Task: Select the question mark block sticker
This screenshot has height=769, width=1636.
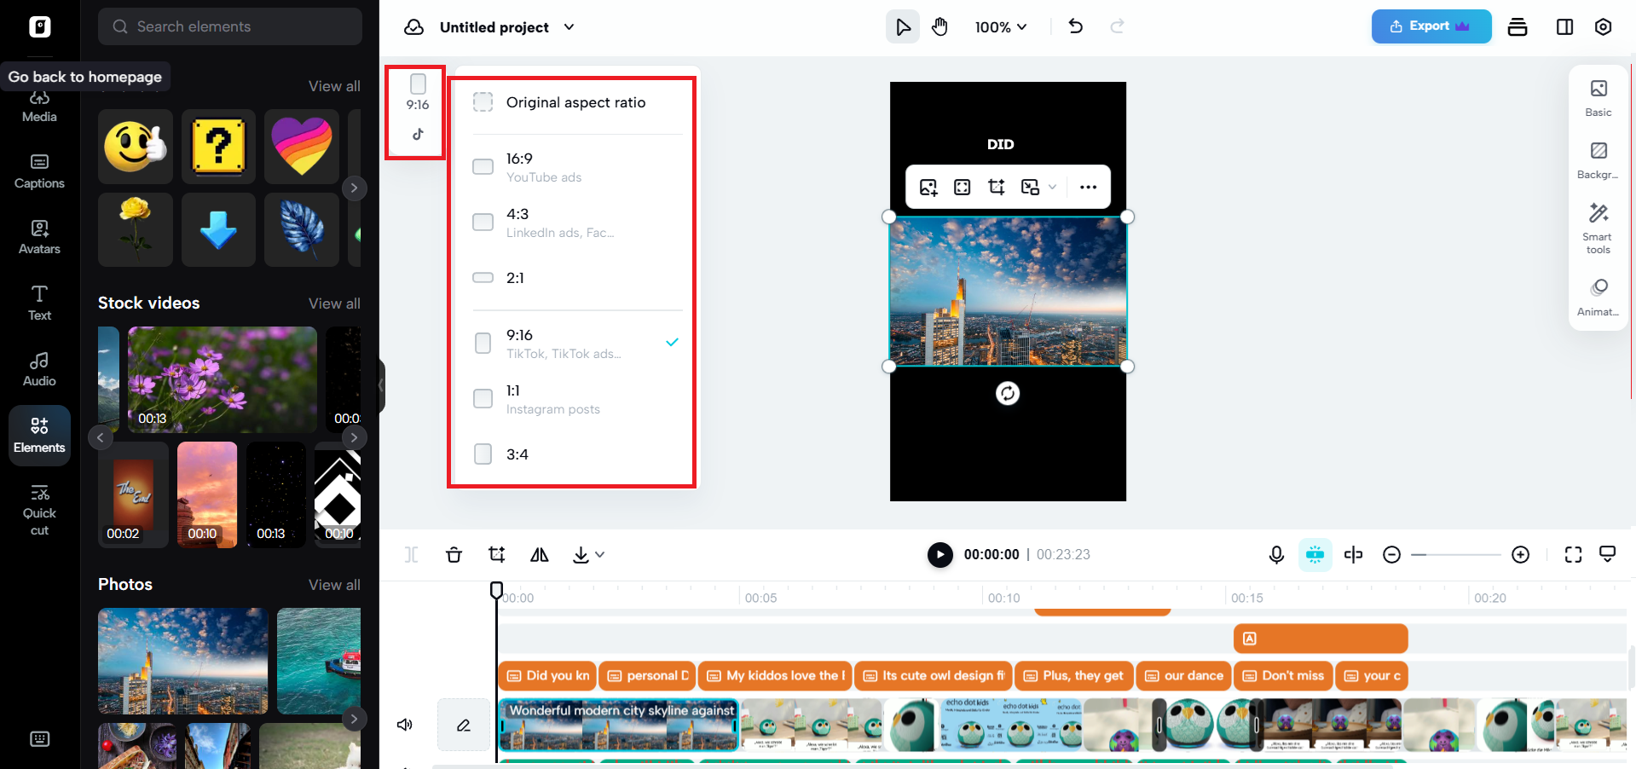Action: click(219, 147)
